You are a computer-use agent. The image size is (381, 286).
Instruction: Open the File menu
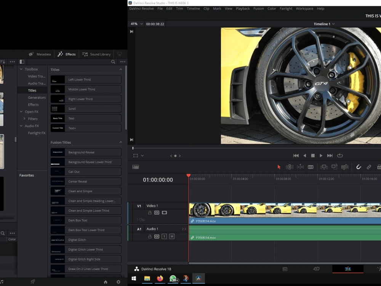click(160, 8)
